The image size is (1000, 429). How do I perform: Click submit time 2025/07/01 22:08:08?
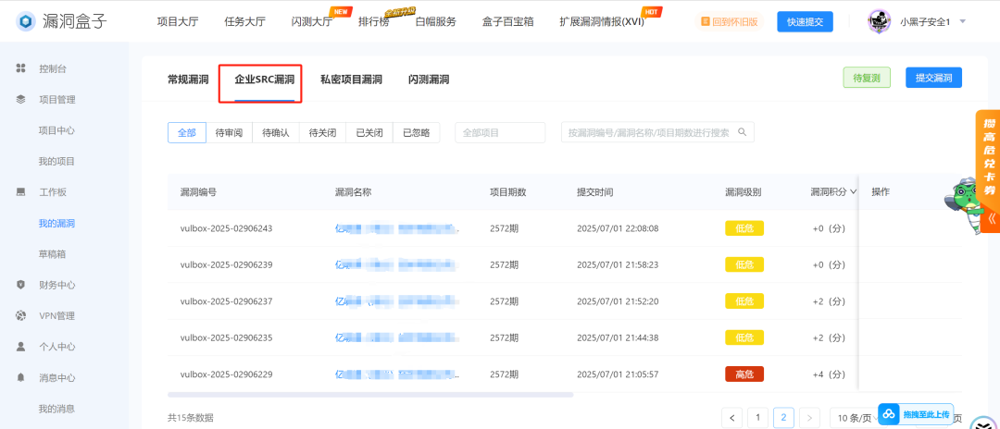click(x=618, y=227)
